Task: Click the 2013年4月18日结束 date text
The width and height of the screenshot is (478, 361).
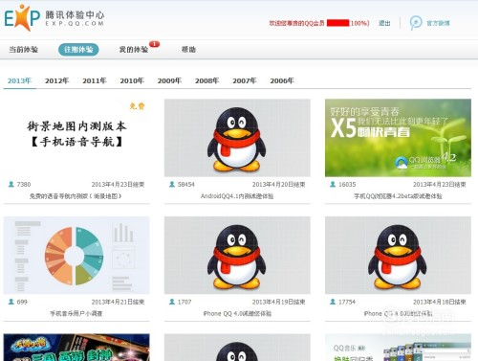Action: pos(440,302)
